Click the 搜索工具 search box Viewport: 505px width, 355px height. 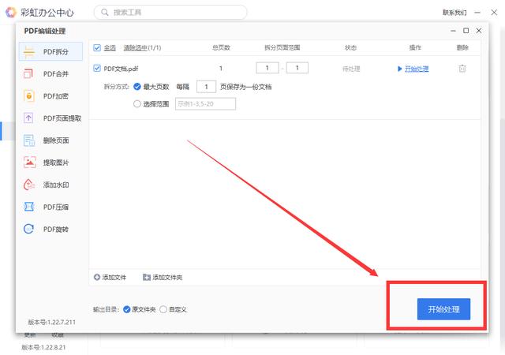(170, 13)
